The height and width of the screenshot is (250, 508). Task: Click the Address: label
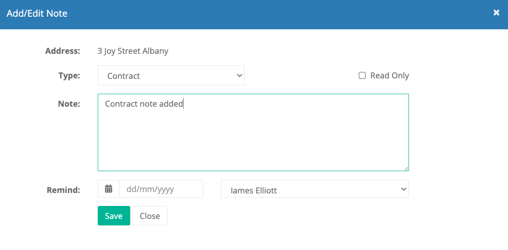click(62, 51)
